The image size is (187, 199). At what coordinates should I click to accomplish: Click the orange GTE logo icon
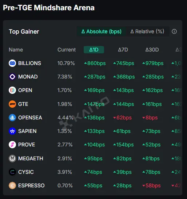tap(12, 104)
